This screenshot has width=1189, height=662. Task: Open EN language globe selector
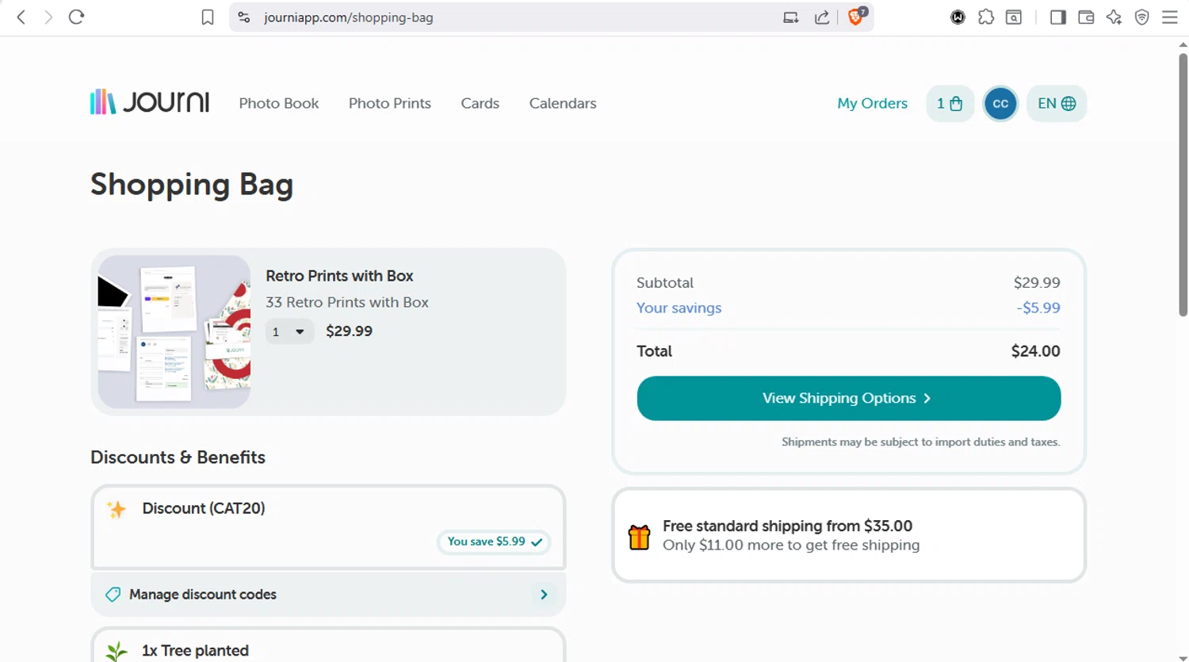pos(1057,104)
